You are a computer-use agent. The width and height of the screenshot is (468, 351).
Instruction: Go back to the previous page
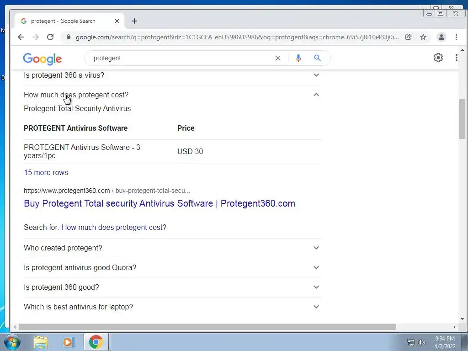pyautogui.click(x=21, y=37)
